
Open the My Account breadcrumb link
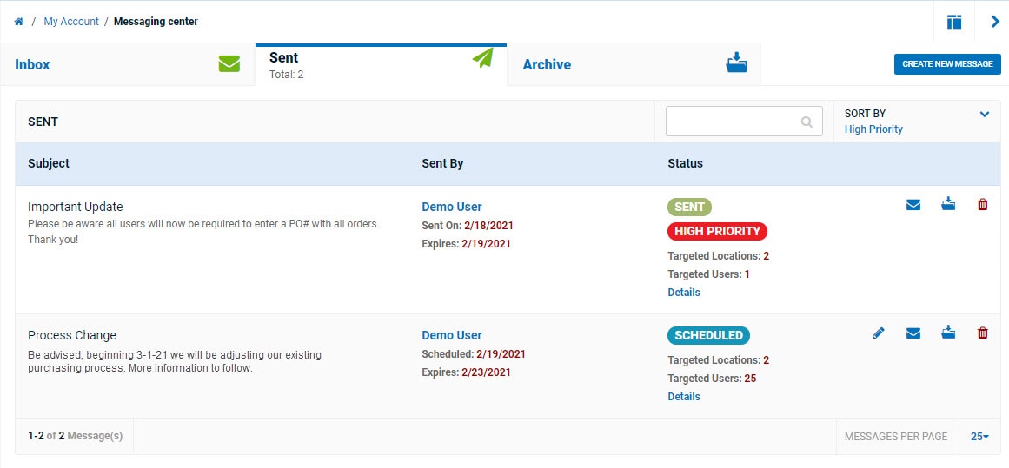(71, 22)
